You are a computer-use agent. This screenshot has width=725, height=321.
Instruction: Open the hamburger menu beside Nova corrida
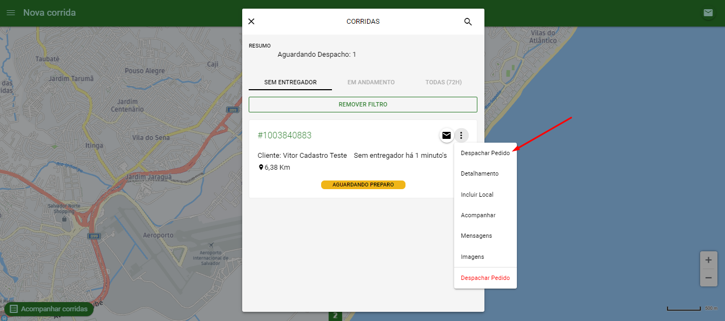(x=10, y=12)
